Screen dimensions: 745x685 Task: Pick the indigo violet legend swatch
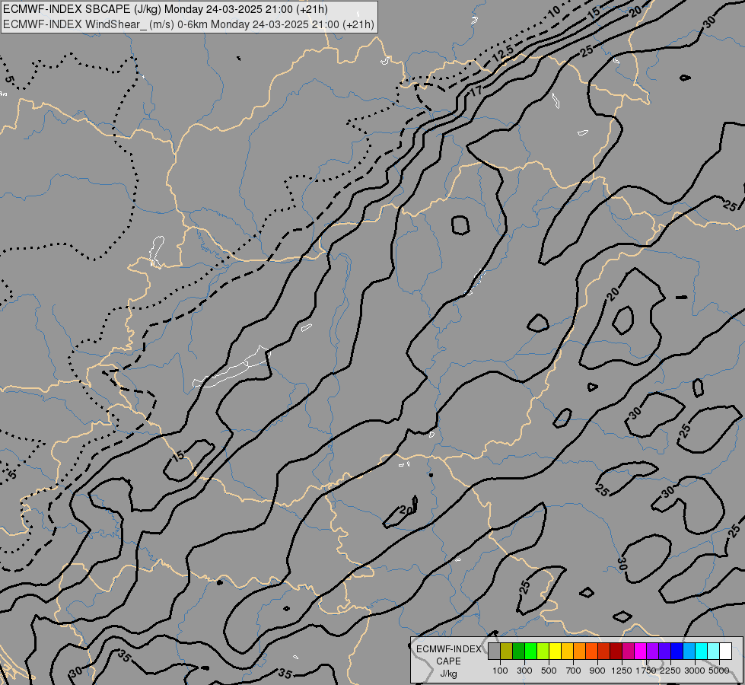[664, 651]
